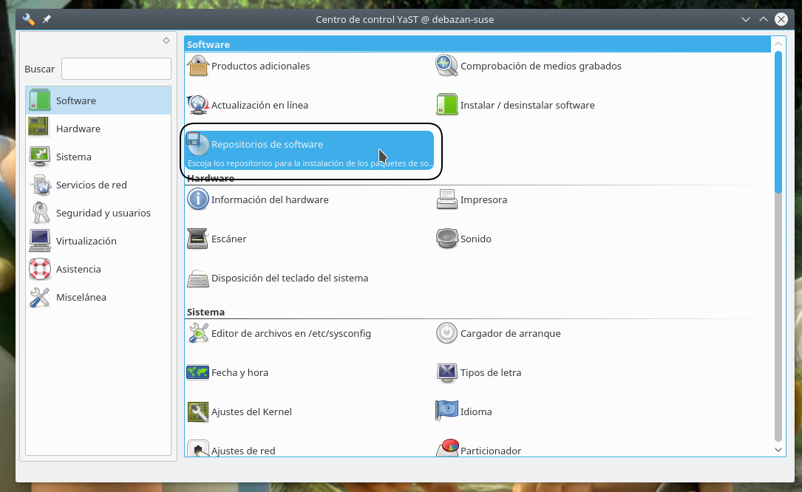Click the Buscar search field
Image resolution: width=802 pixels, height=492 pixels.
pos(116,69)
